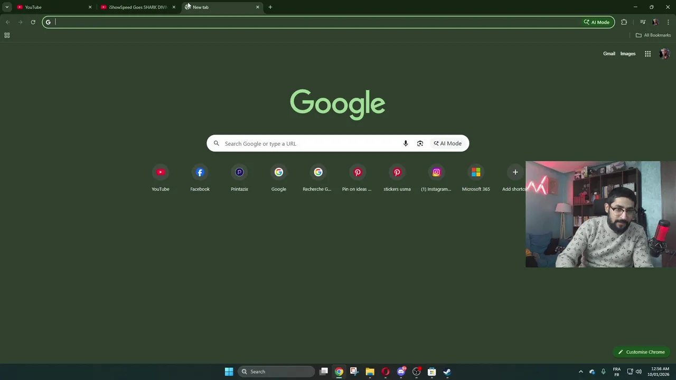Open the Chrome profile avatar in toolbar
Viewport: 676px width, 380px height.
(x=655, y=22)
